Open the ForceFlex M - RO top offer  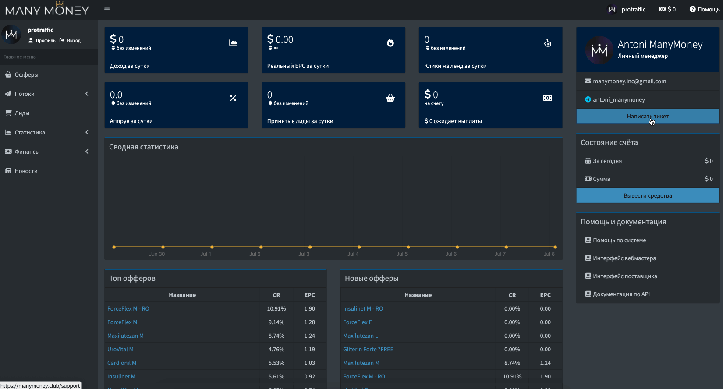click(x=128, y=308)
